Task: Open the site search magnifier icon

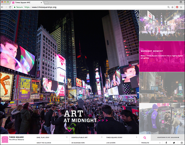Action: click(145, 138)
